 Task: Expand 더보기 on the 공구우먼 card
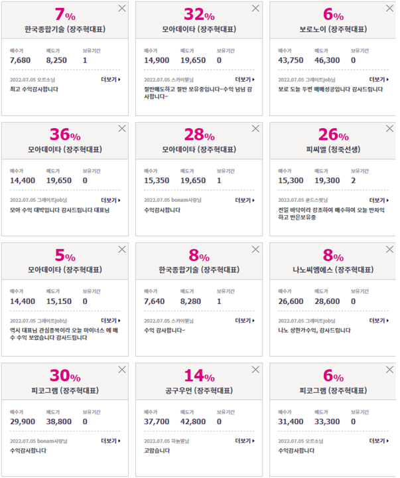pyautogui.click(x=245, y=441)
